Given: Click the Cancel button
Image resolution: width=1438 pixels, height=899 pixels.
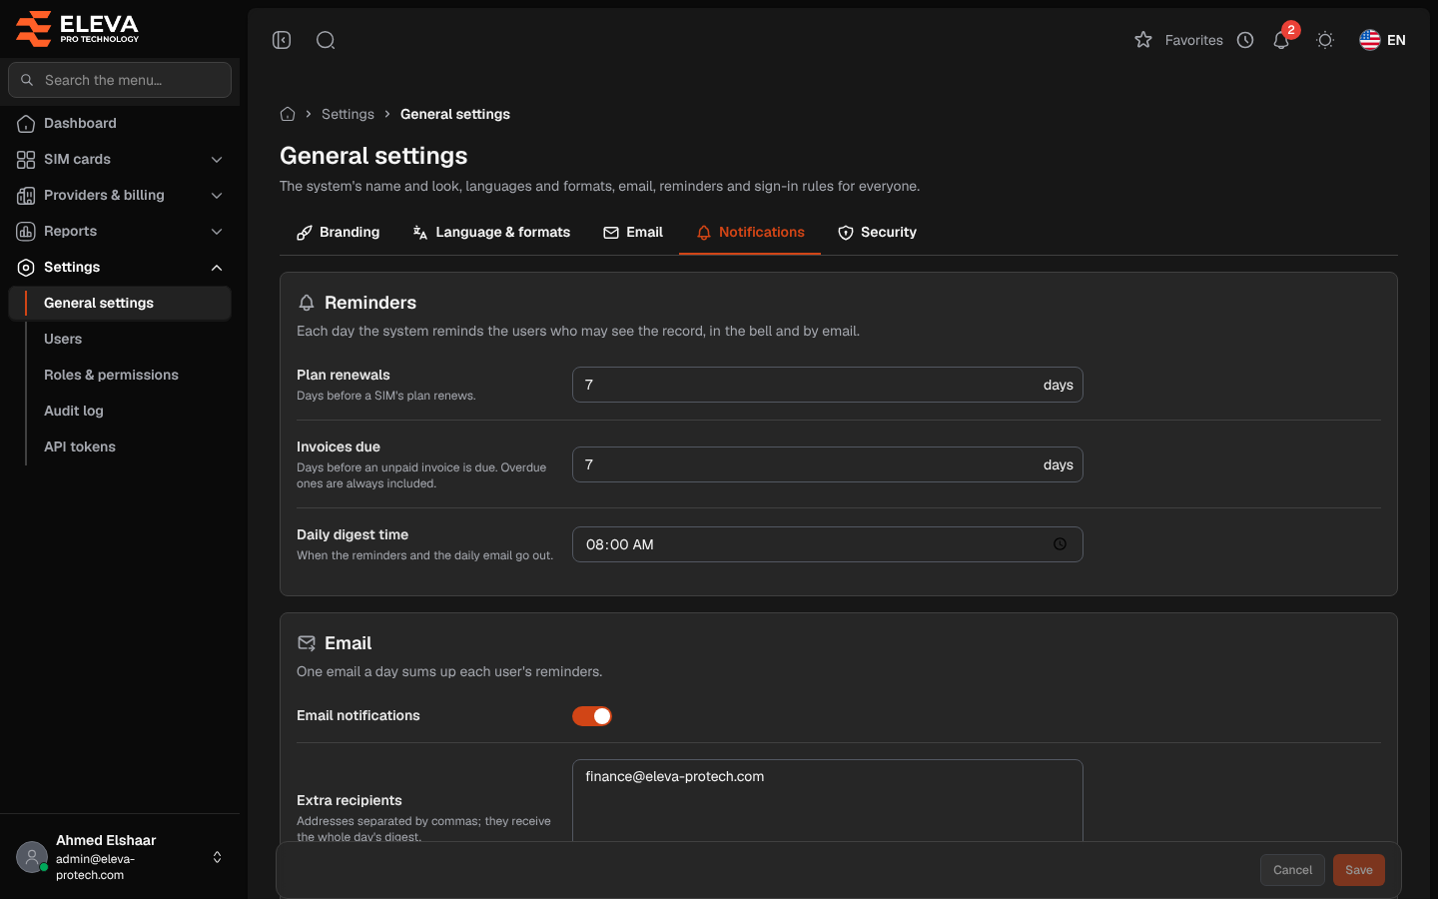Looking at the screenshot, I should click(x=1292, y=870).
